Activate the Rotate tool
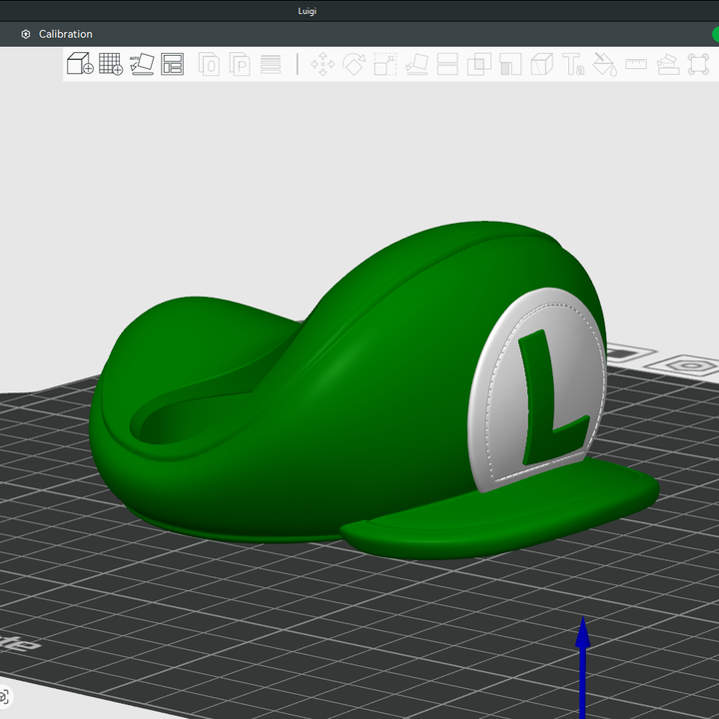 pos(354,65)
